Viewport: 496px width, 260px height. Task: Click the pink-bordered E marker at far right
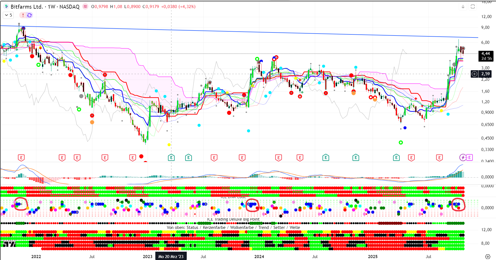pos(469,158)
